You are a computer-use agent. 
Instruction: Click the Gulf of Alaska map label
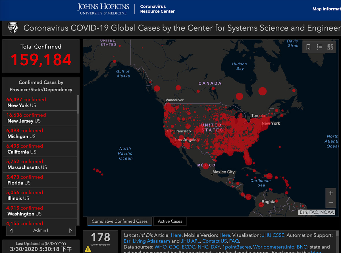[123, 74]
